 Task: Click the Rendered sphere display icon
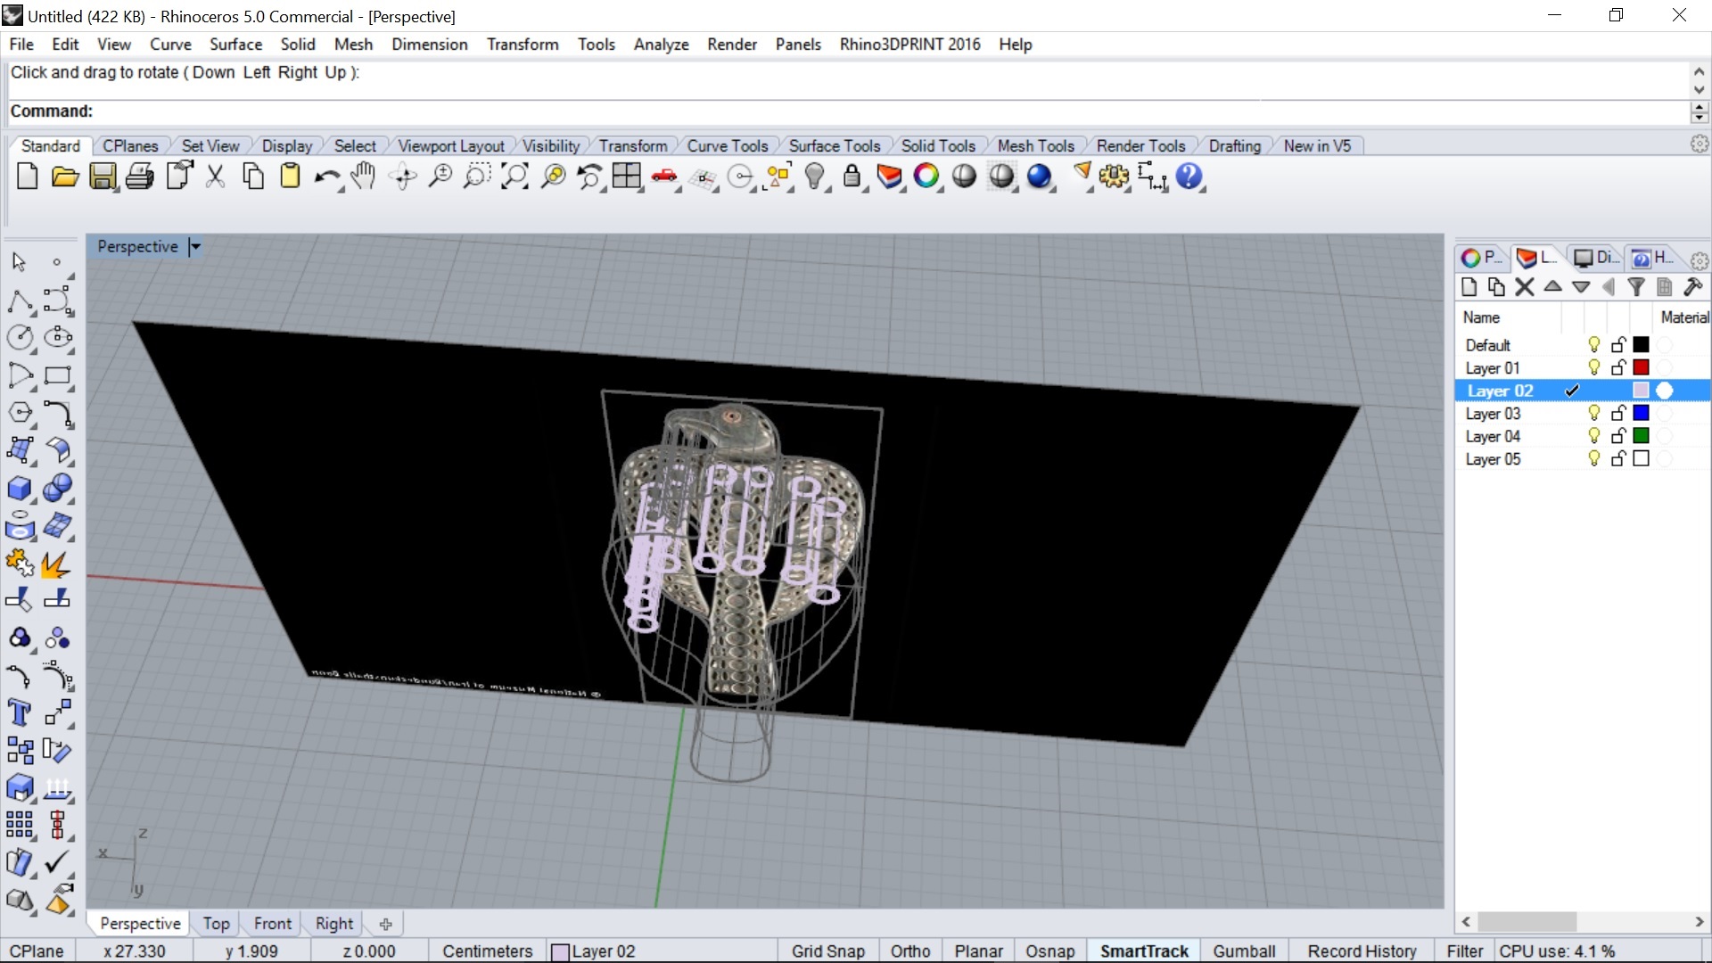pyautogui.click(x=1039, y=177)
